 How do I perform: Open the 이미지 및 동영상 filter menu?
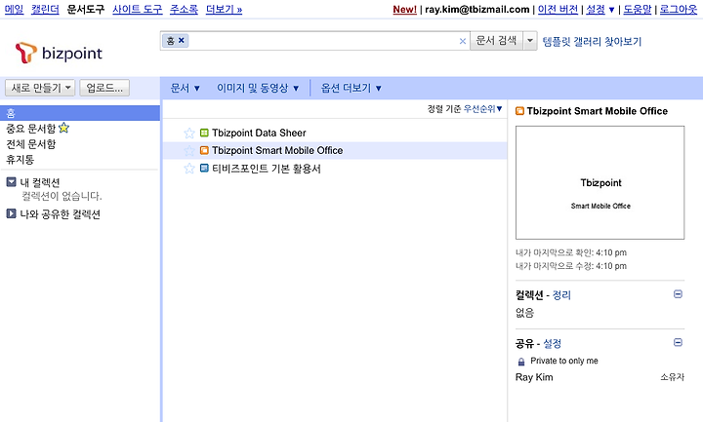(258, 88)
